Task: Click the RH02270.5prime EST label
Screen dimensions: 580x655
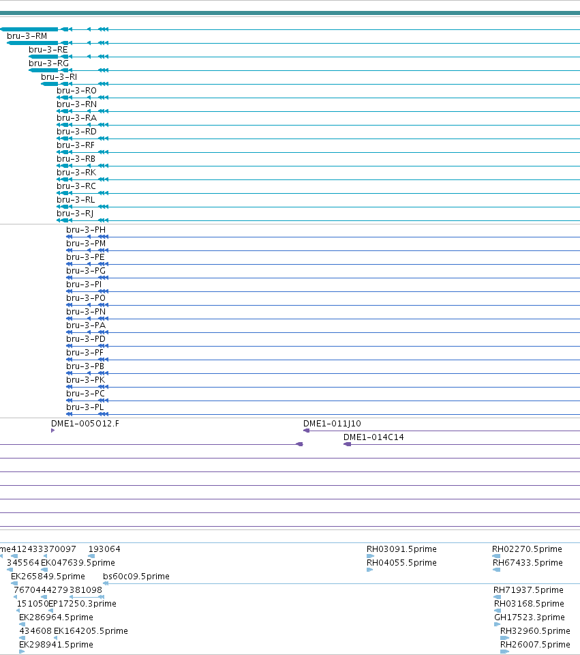Action: tap(527, 549)
